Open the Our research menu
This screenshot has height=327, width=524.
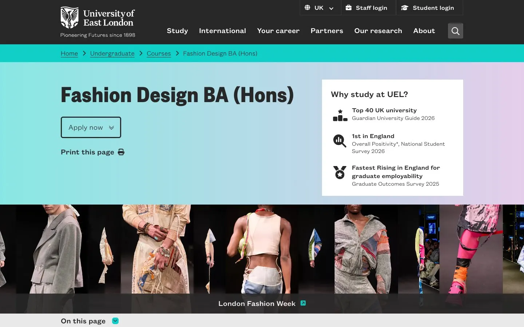click(378, 31)
